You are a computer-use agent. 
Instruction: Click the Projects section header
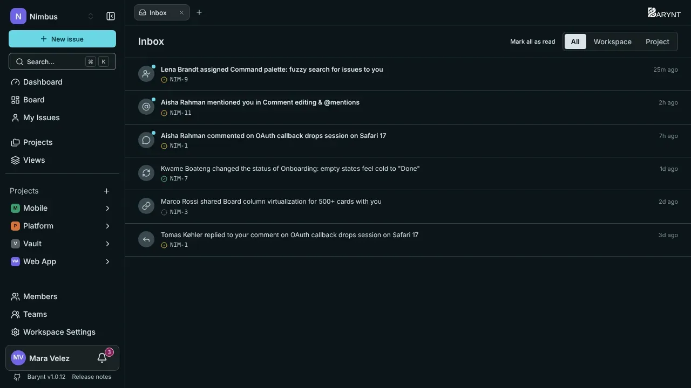click(x=24, y=191)
